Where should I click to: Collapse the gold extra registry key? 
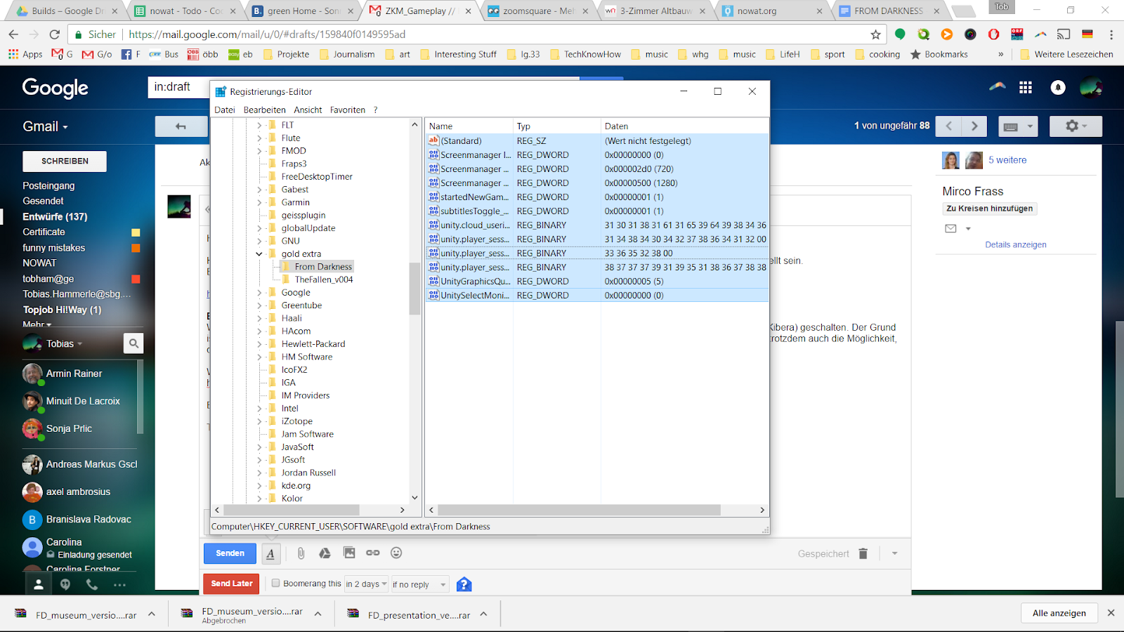tap(259, 254)
